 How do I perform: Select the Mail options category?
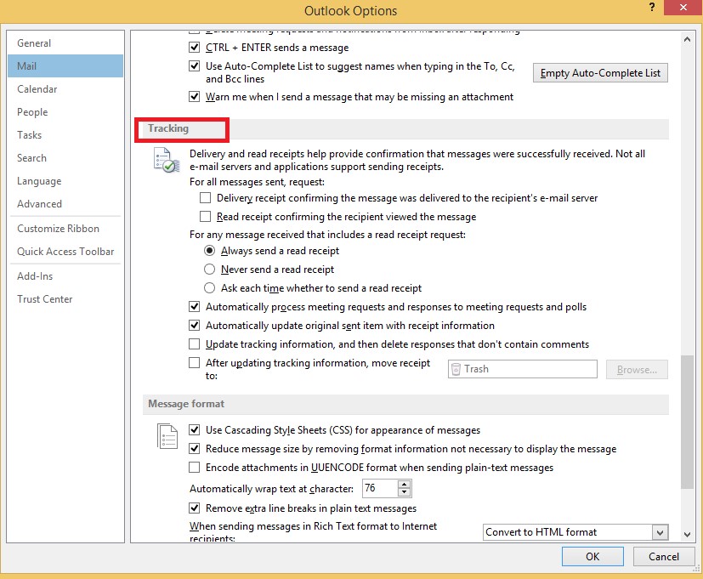[65, 66]
